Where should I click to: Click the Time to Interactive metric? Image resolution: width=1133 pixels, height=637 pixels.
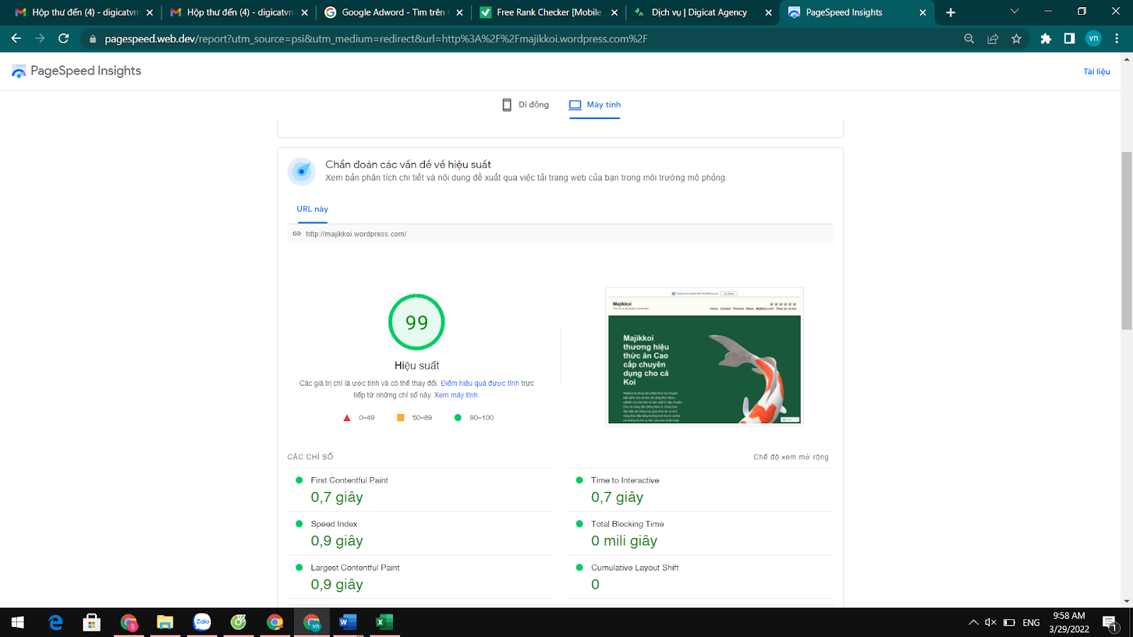click(x=700, y=490)
